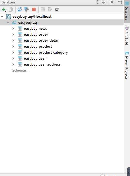Click the Edit Source toolbar icon
Image resolution: width=130 pixels, height=176 pixels.
click(x=50, y=9)
